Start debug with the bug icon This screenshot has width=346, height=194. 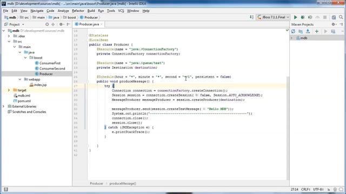pos(303,17)
